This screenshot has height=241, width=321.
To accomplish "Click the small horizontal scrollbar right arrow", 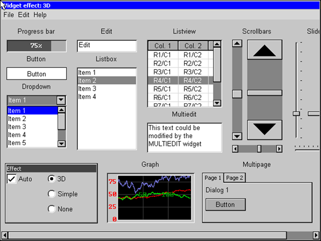I will click(x=279, y=149).
